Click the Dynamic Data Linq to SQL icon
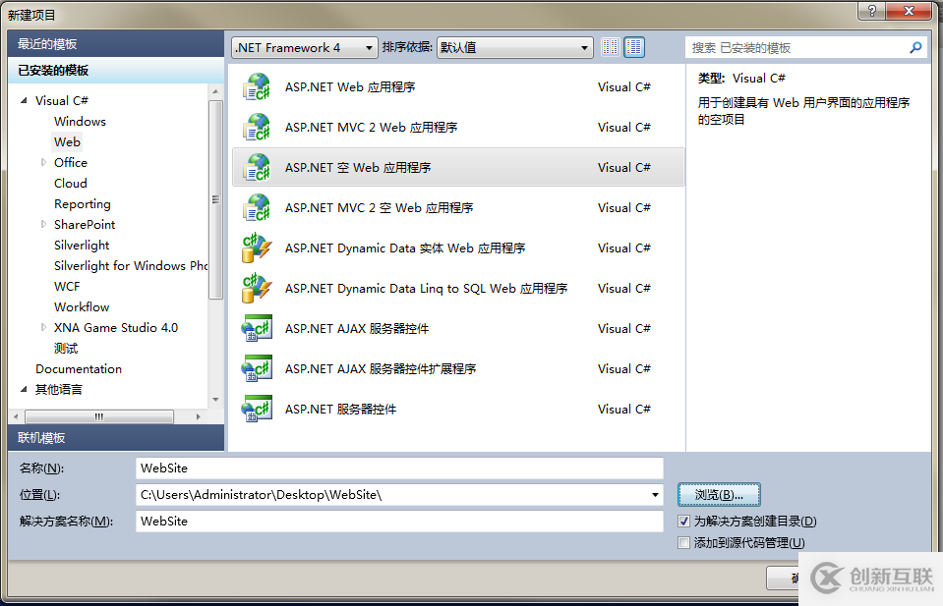Viewport: 943px width, 606px height. 257,288
